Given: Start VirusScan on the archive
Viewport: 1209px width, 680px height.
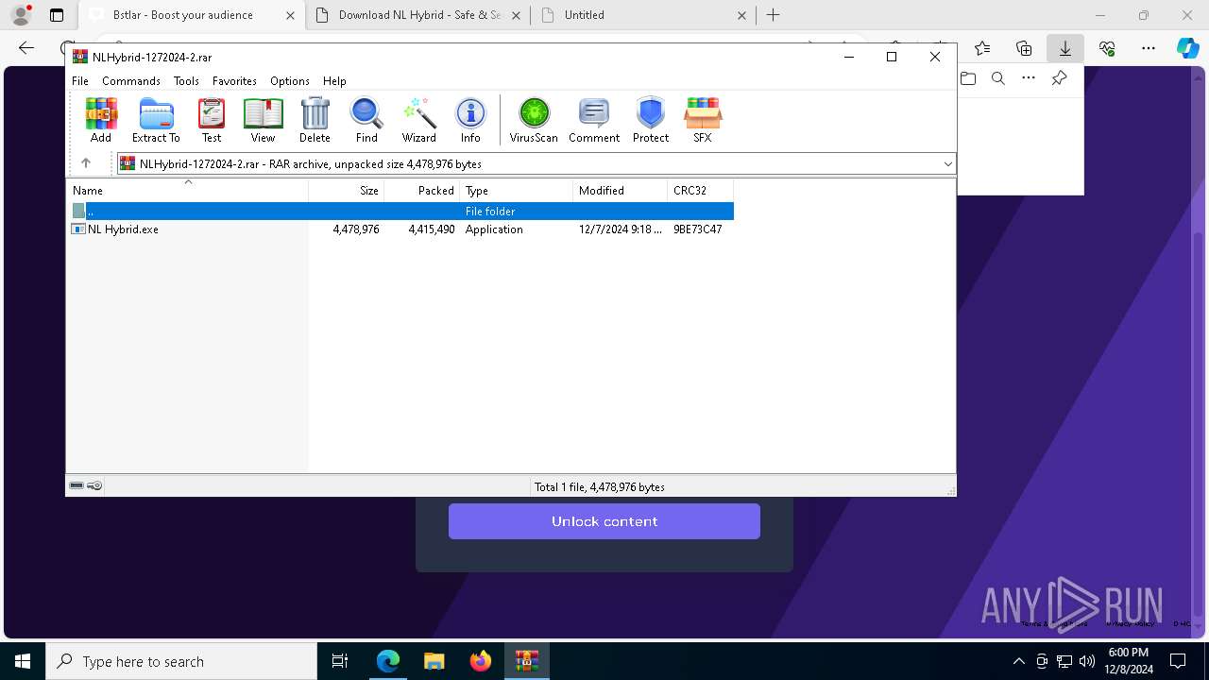Looking at the screenshot, I should [534, 120].
